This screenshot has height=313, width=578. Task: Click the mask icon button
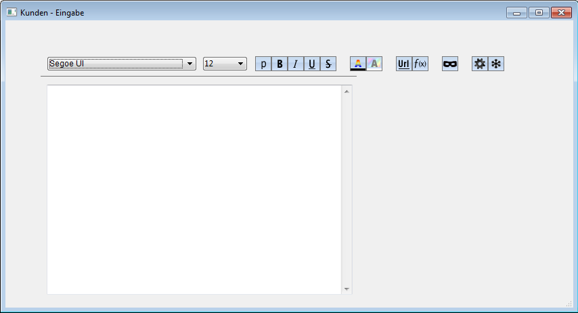coord(450,64)
